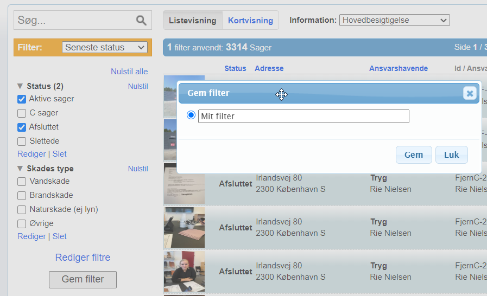
Task: Select the Mit filter radio button
Action: pyautogui.click(x=191, y=115)
